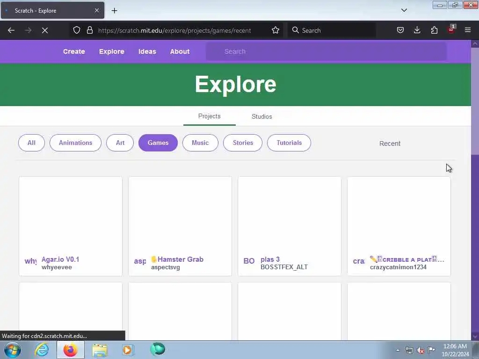The height and width of the screenshot is (359, 479).
Task: Select the All category filter
Action: pyautogui.click(x=31, y=143)
